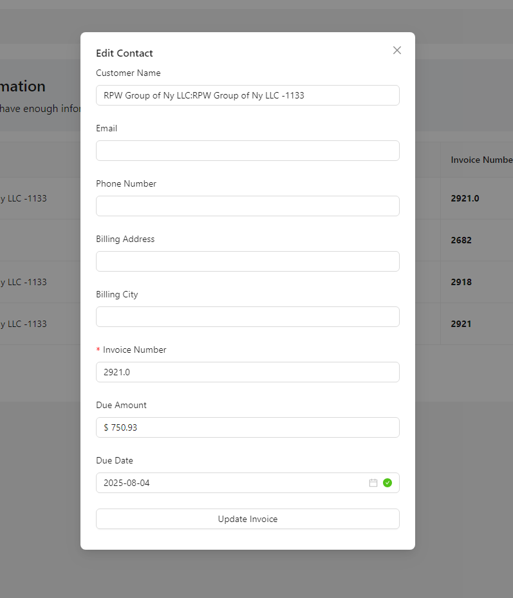Select invoice 2918 in the background table

(x=461, y=282)
